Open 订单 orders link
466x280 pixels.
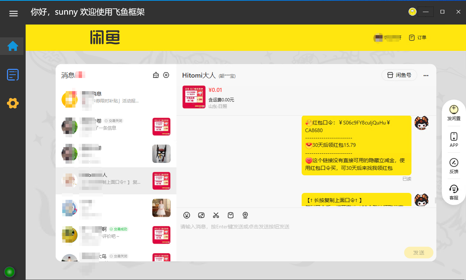click(418, 37)
